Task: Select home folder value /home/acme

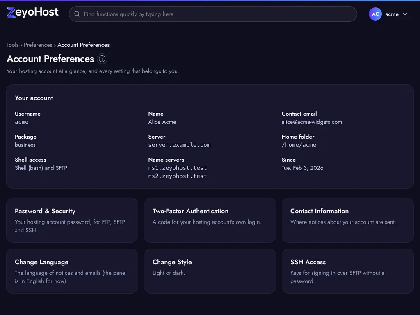Action: pyautogui.click(x=299, y=145)
